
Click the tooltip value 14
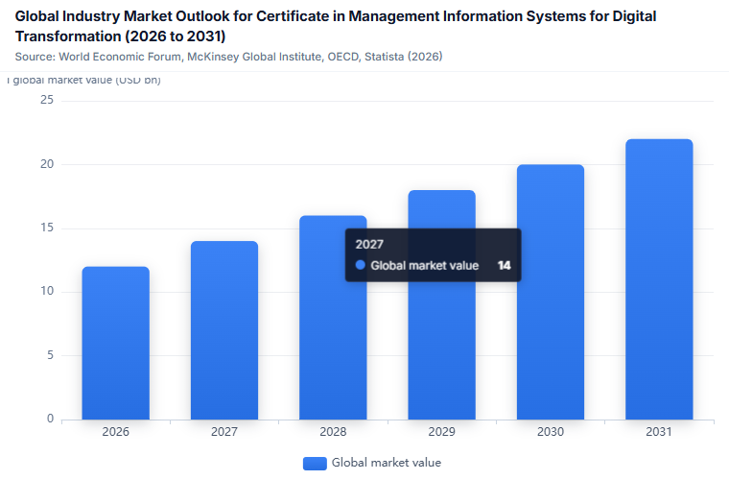(x=504, y=265)
